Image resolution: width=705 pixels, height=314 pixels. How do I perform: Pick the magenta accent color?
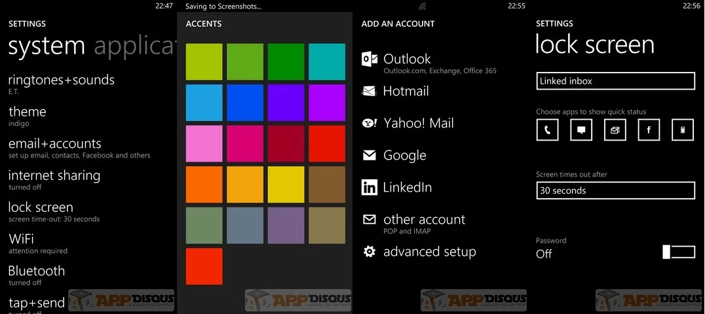[x=245, y=144]
